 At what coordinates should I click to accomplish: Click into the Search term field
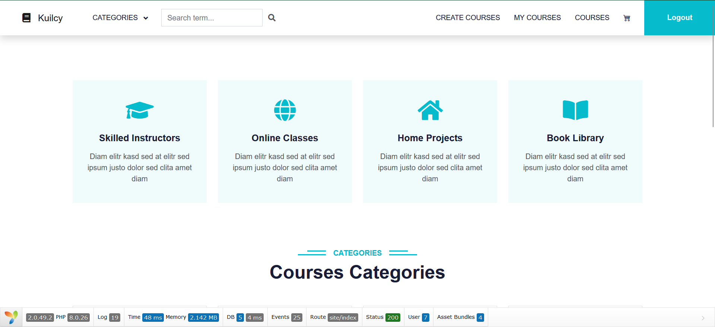point(212,18)
